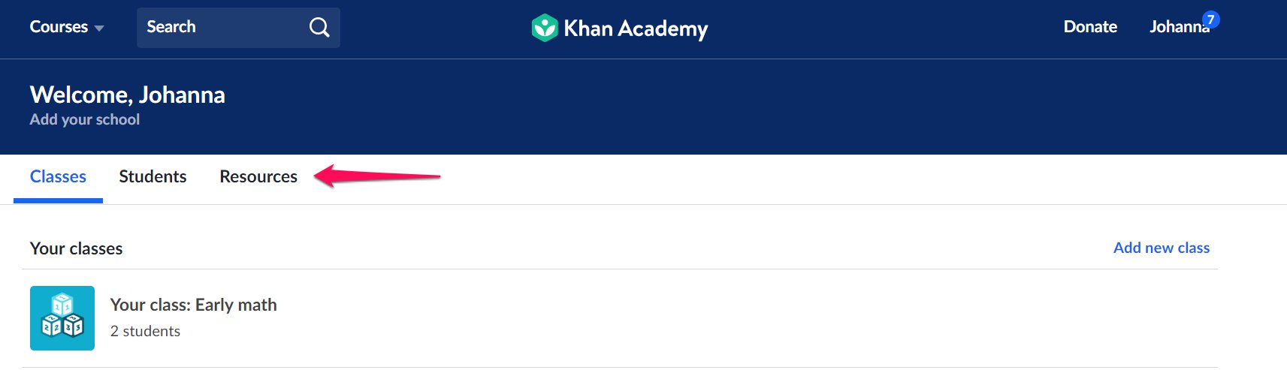Expand the Courses dropdown arrow
The width and height of the screenshot is (1287, 370).
coord(99,29)
